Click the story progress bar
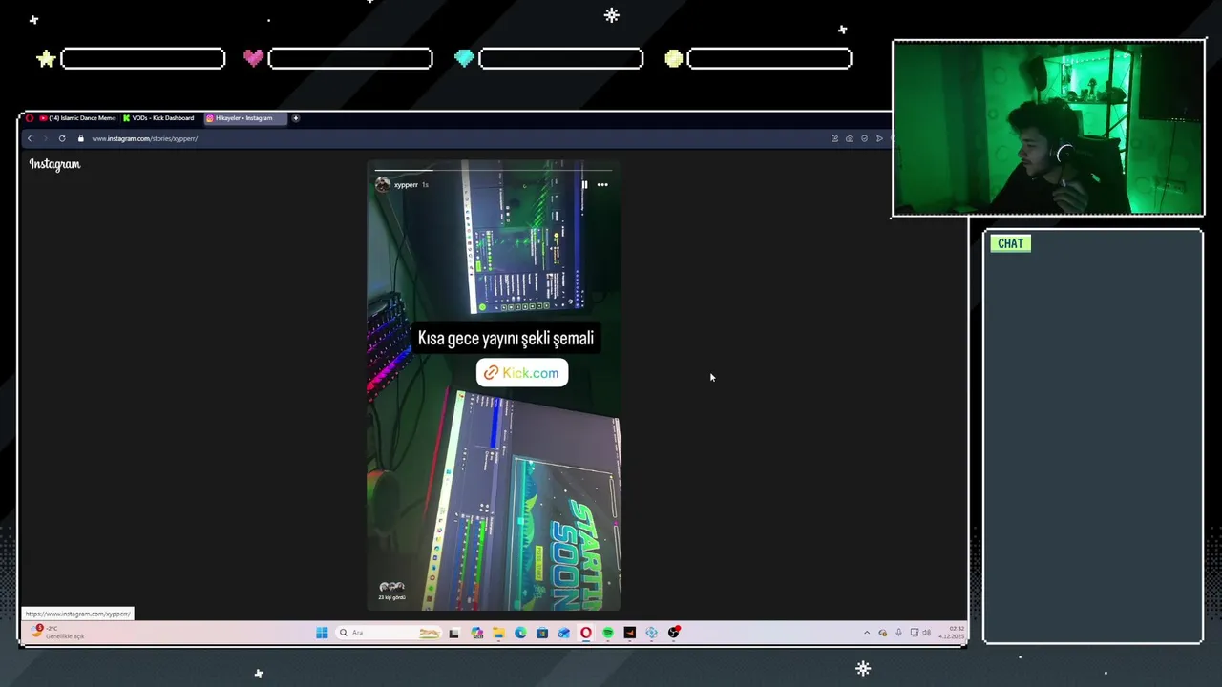This screenshot has width=1222, height=687. (x=494, y=171)
